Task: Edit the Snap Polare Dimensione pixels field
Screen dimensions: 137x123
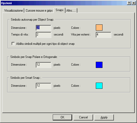Action: (x=44, y=65)
